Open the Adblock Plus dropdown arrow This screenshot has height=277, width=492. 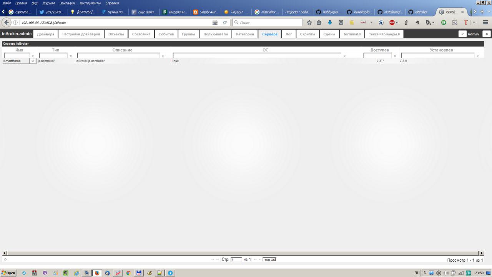(x=397, y=23)
